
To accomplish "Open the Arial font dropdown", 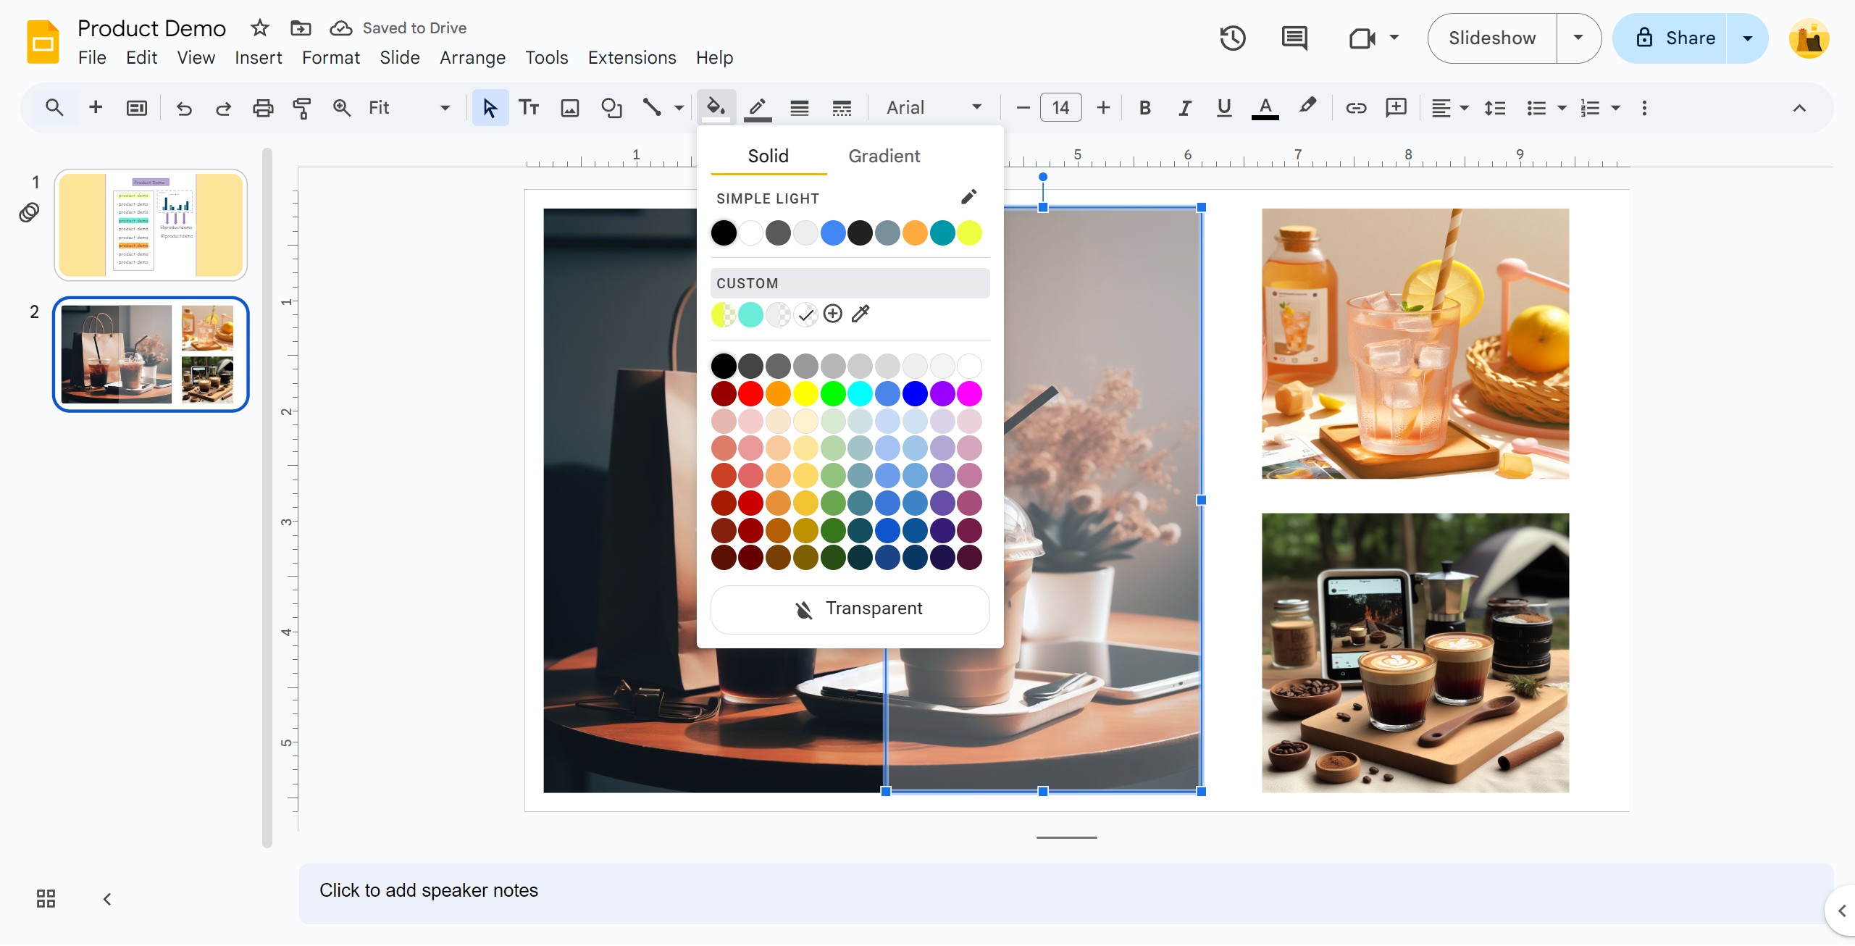I will coord(934,108).
